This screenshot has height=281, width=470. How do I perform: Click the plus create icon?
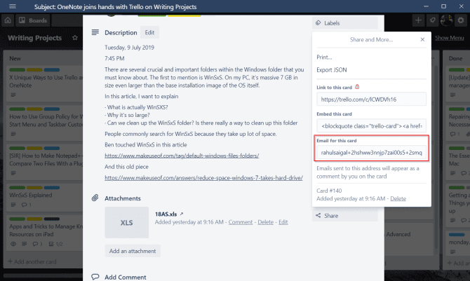(418, 20)
